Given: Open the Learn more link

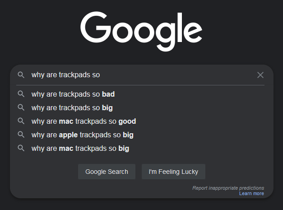Looking at the screenshot, I should pos(251,193).
